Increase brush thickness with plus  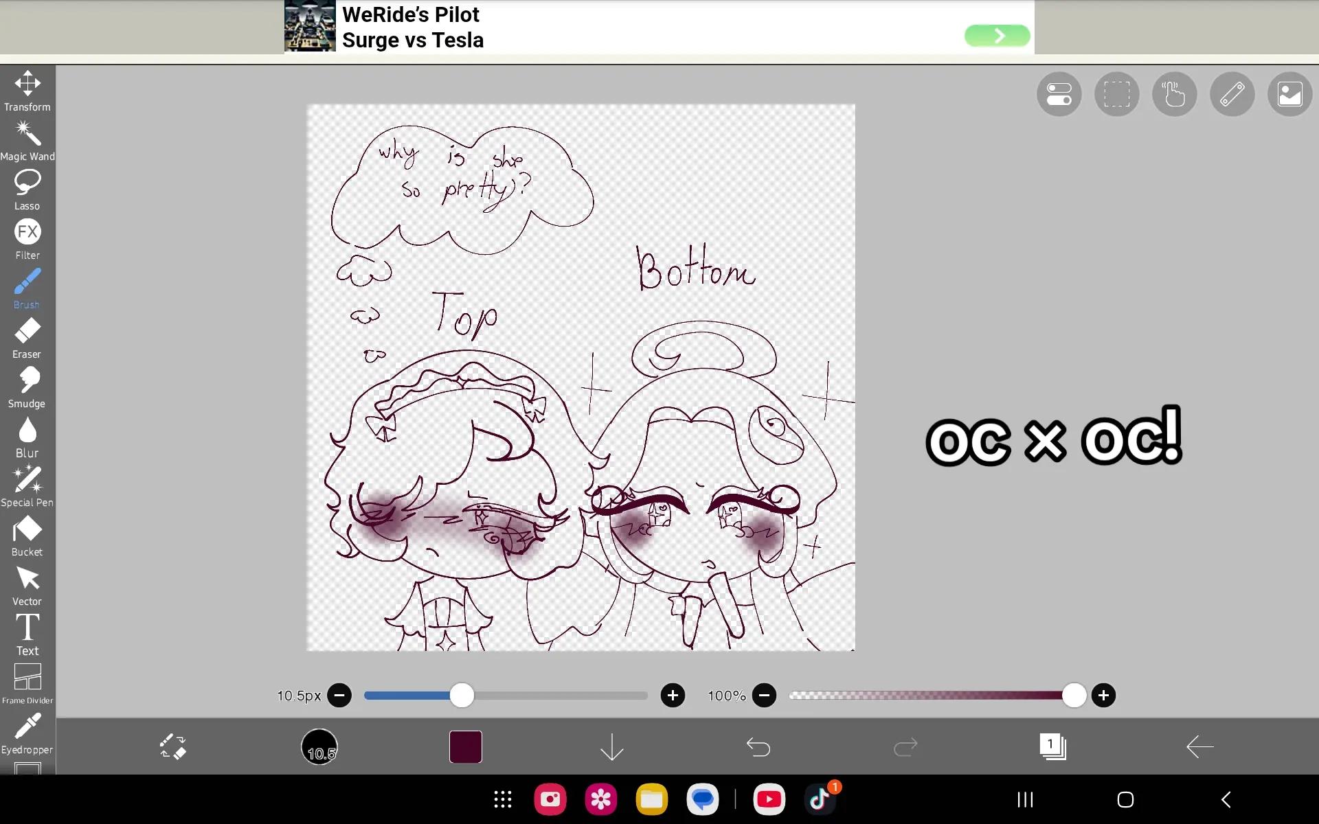click(673, 696)
